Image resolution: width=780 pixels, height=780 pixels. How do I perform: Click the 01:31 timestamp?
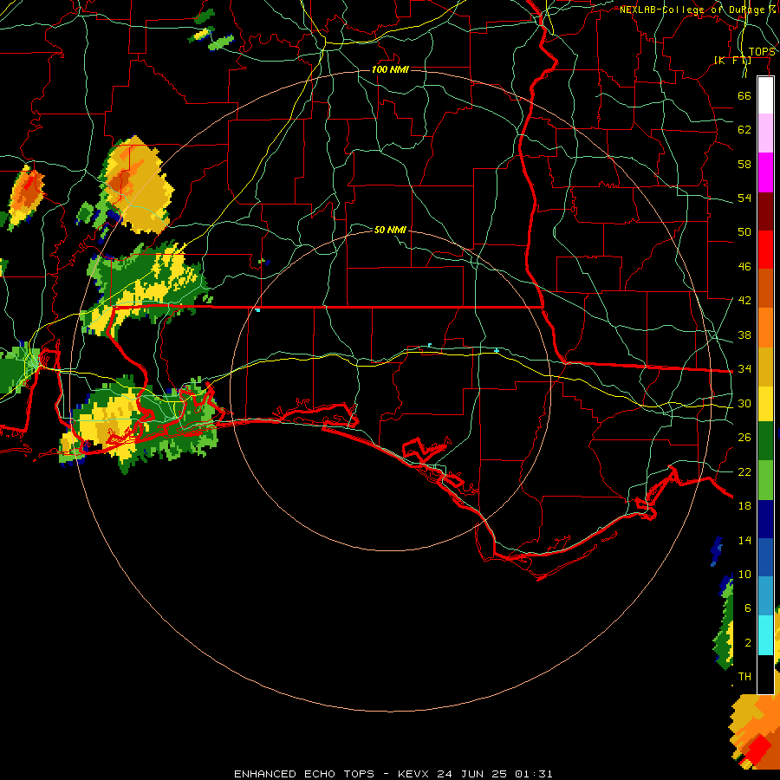534,774
